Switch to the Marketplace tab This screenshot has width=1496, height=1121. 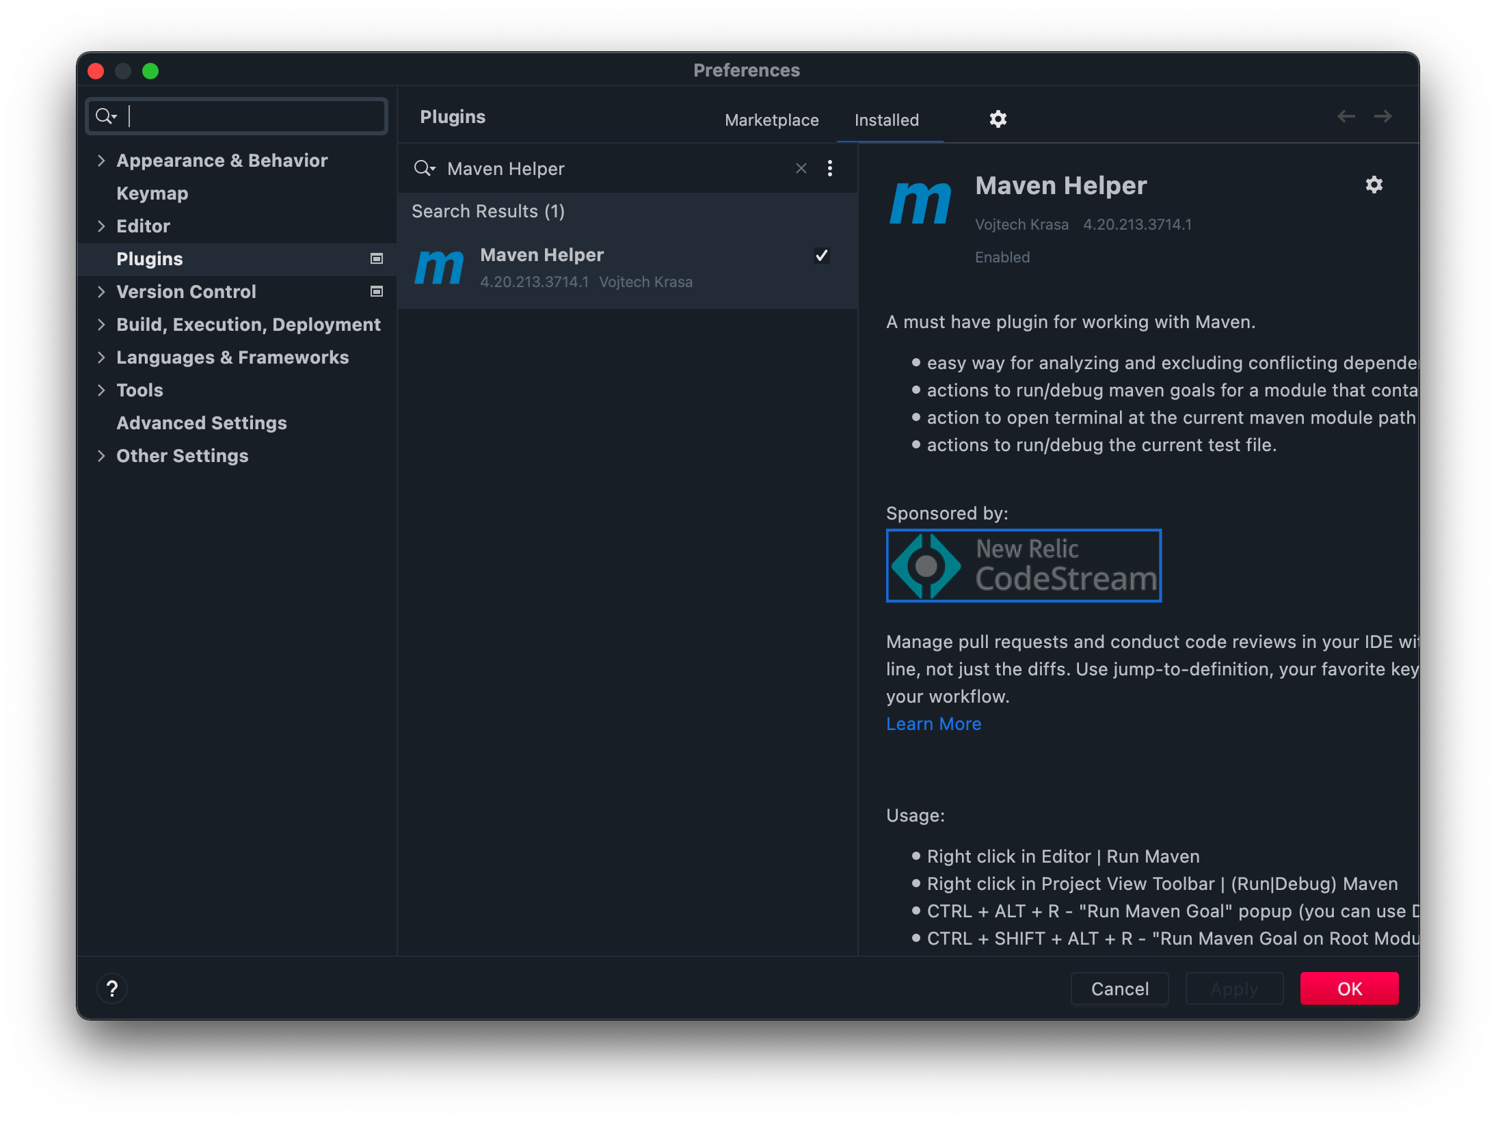coord(771,120)
